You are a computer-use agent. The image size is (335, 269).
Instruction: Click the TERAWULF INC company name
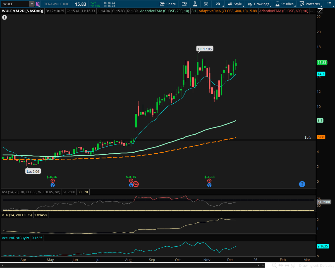point(57,4)
